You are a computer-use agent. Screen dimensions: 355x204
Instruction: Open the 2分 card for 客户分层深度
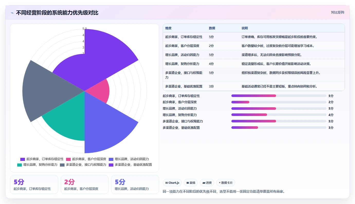(x=85, y=184)
